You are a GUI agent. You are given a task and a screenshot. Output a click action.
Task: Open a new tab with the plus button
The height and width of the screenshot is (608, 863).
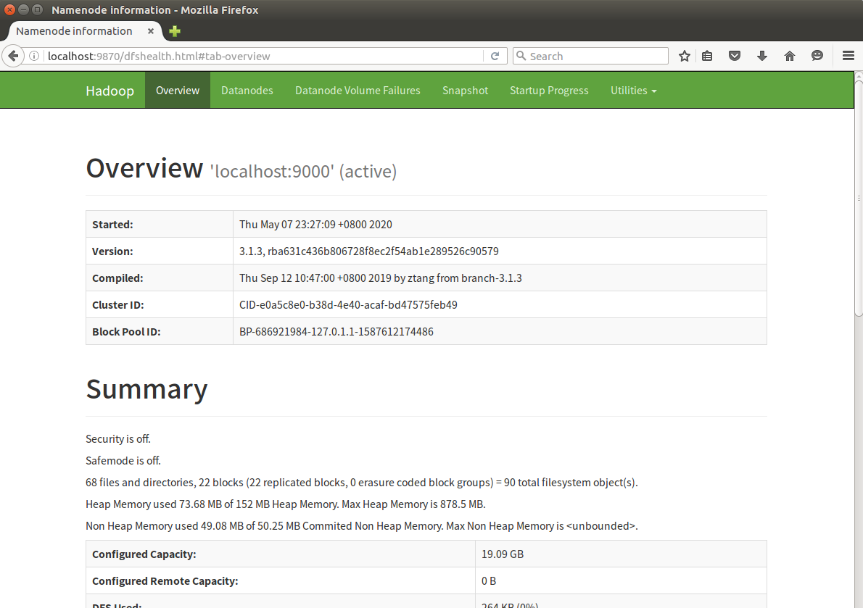click(x=173, y=31)
